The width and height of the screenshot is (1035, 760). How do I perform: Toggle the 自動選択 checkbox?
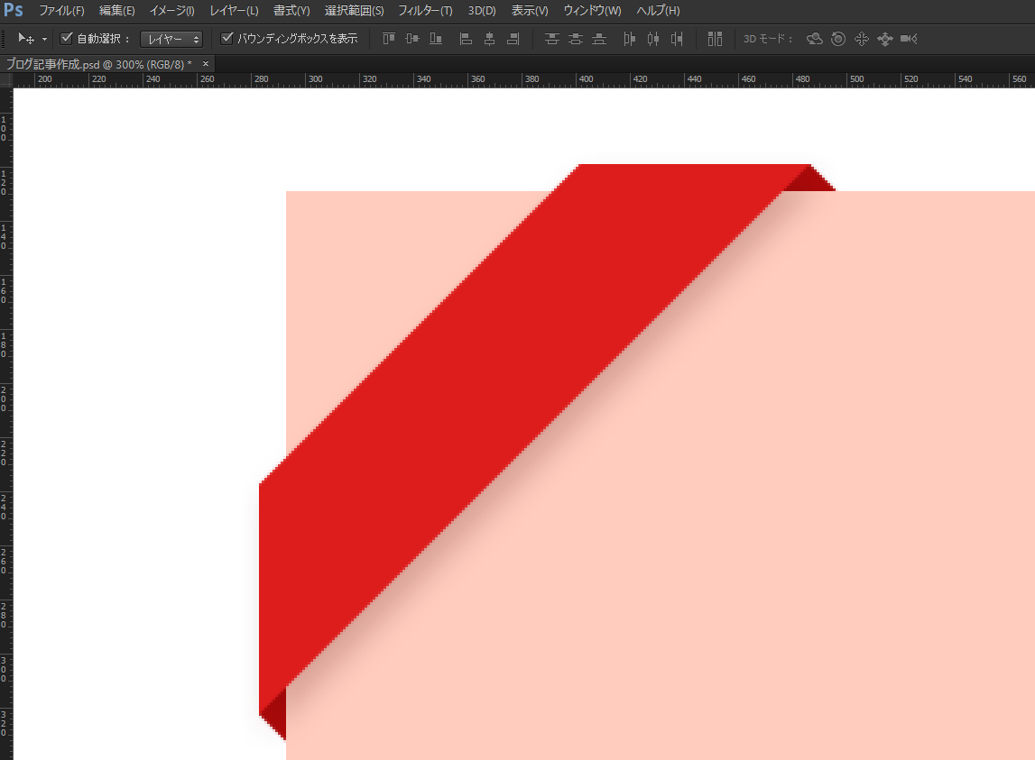[x=66, y=39]
